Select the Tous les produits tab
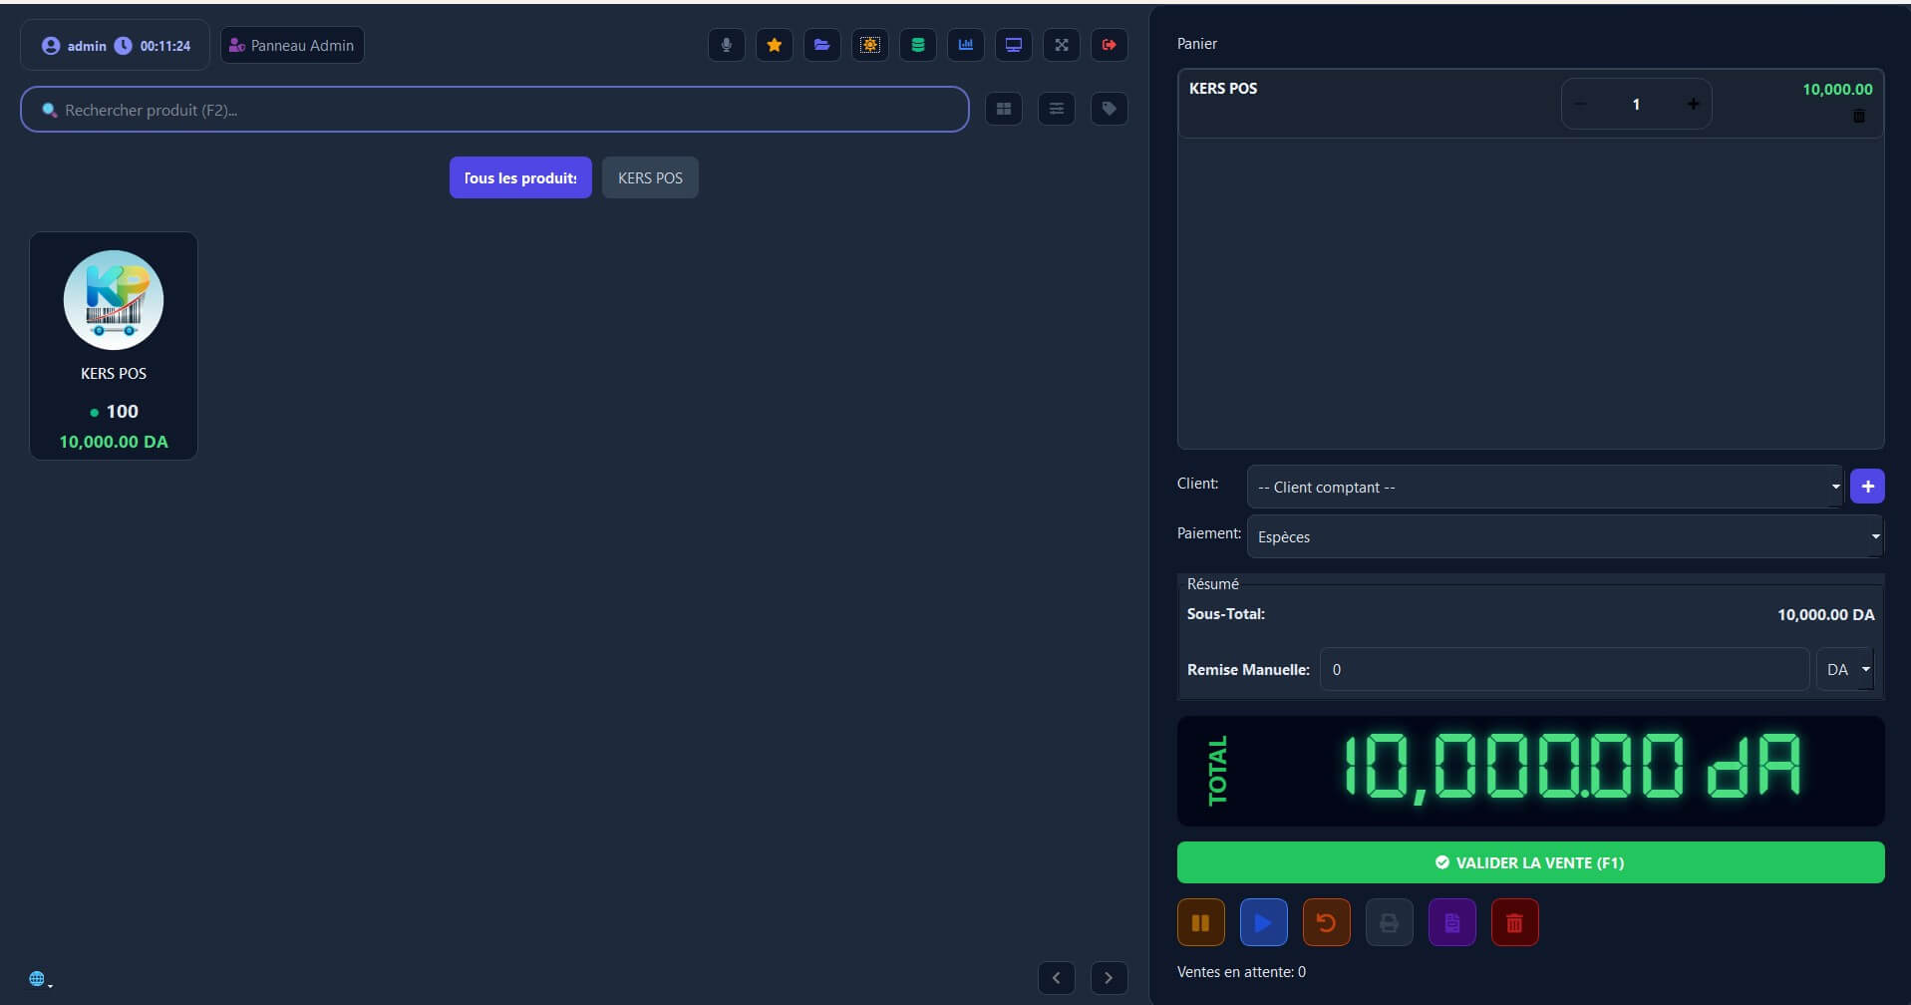1911x1005 pixels. coord(520,177)
